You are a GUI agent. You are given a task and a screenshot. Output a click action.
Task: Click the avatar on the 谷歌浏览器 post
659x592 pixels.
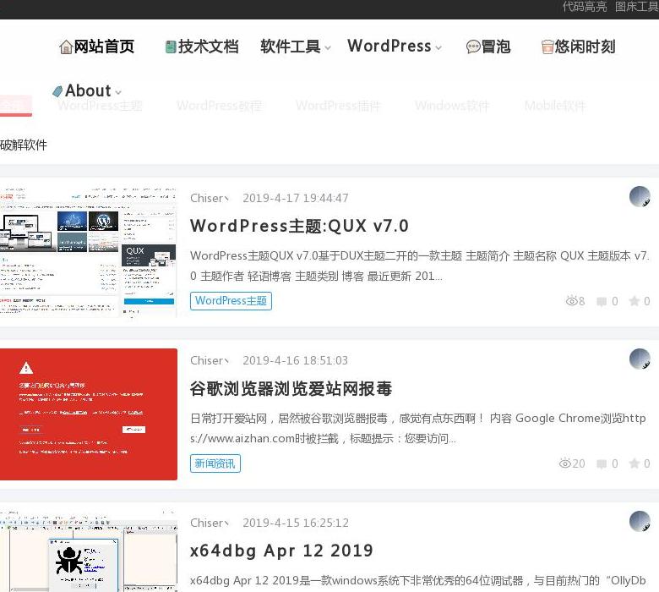[640, 359]
